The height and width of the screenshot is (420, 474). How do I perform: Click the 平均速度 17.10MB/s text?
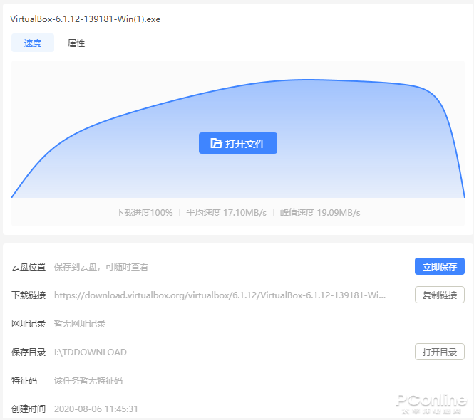click(227, 213)
